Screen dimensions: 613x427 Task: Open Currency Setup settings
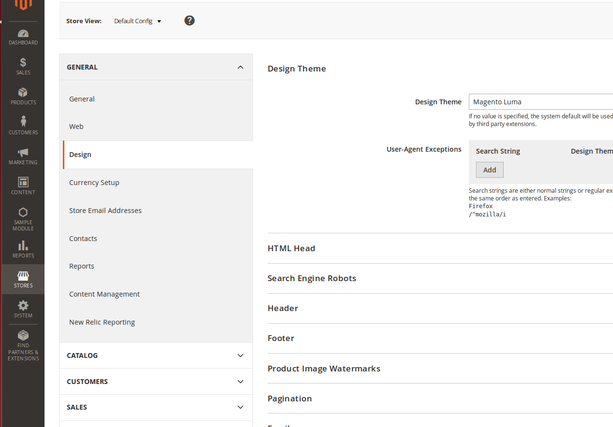point(94,182)
